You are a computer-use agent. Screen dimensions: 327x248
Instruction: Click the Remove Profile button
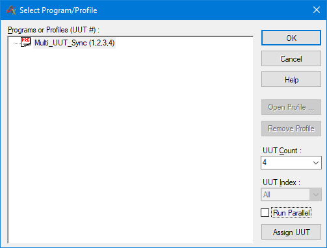pos(291,129)
